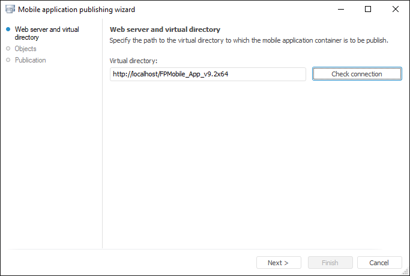Click the wizard icon in the title bar
The height and width of the screenshot is (276, 410).
[9, 10]
